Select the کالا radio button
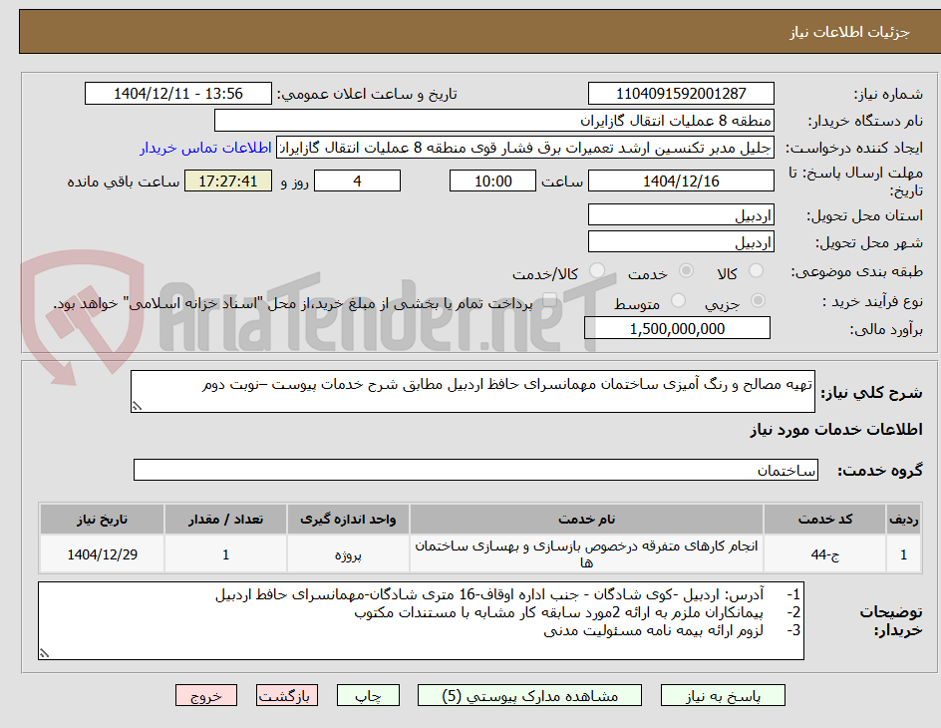The height and width of the screenshot is (728, 941). [757, 271]
